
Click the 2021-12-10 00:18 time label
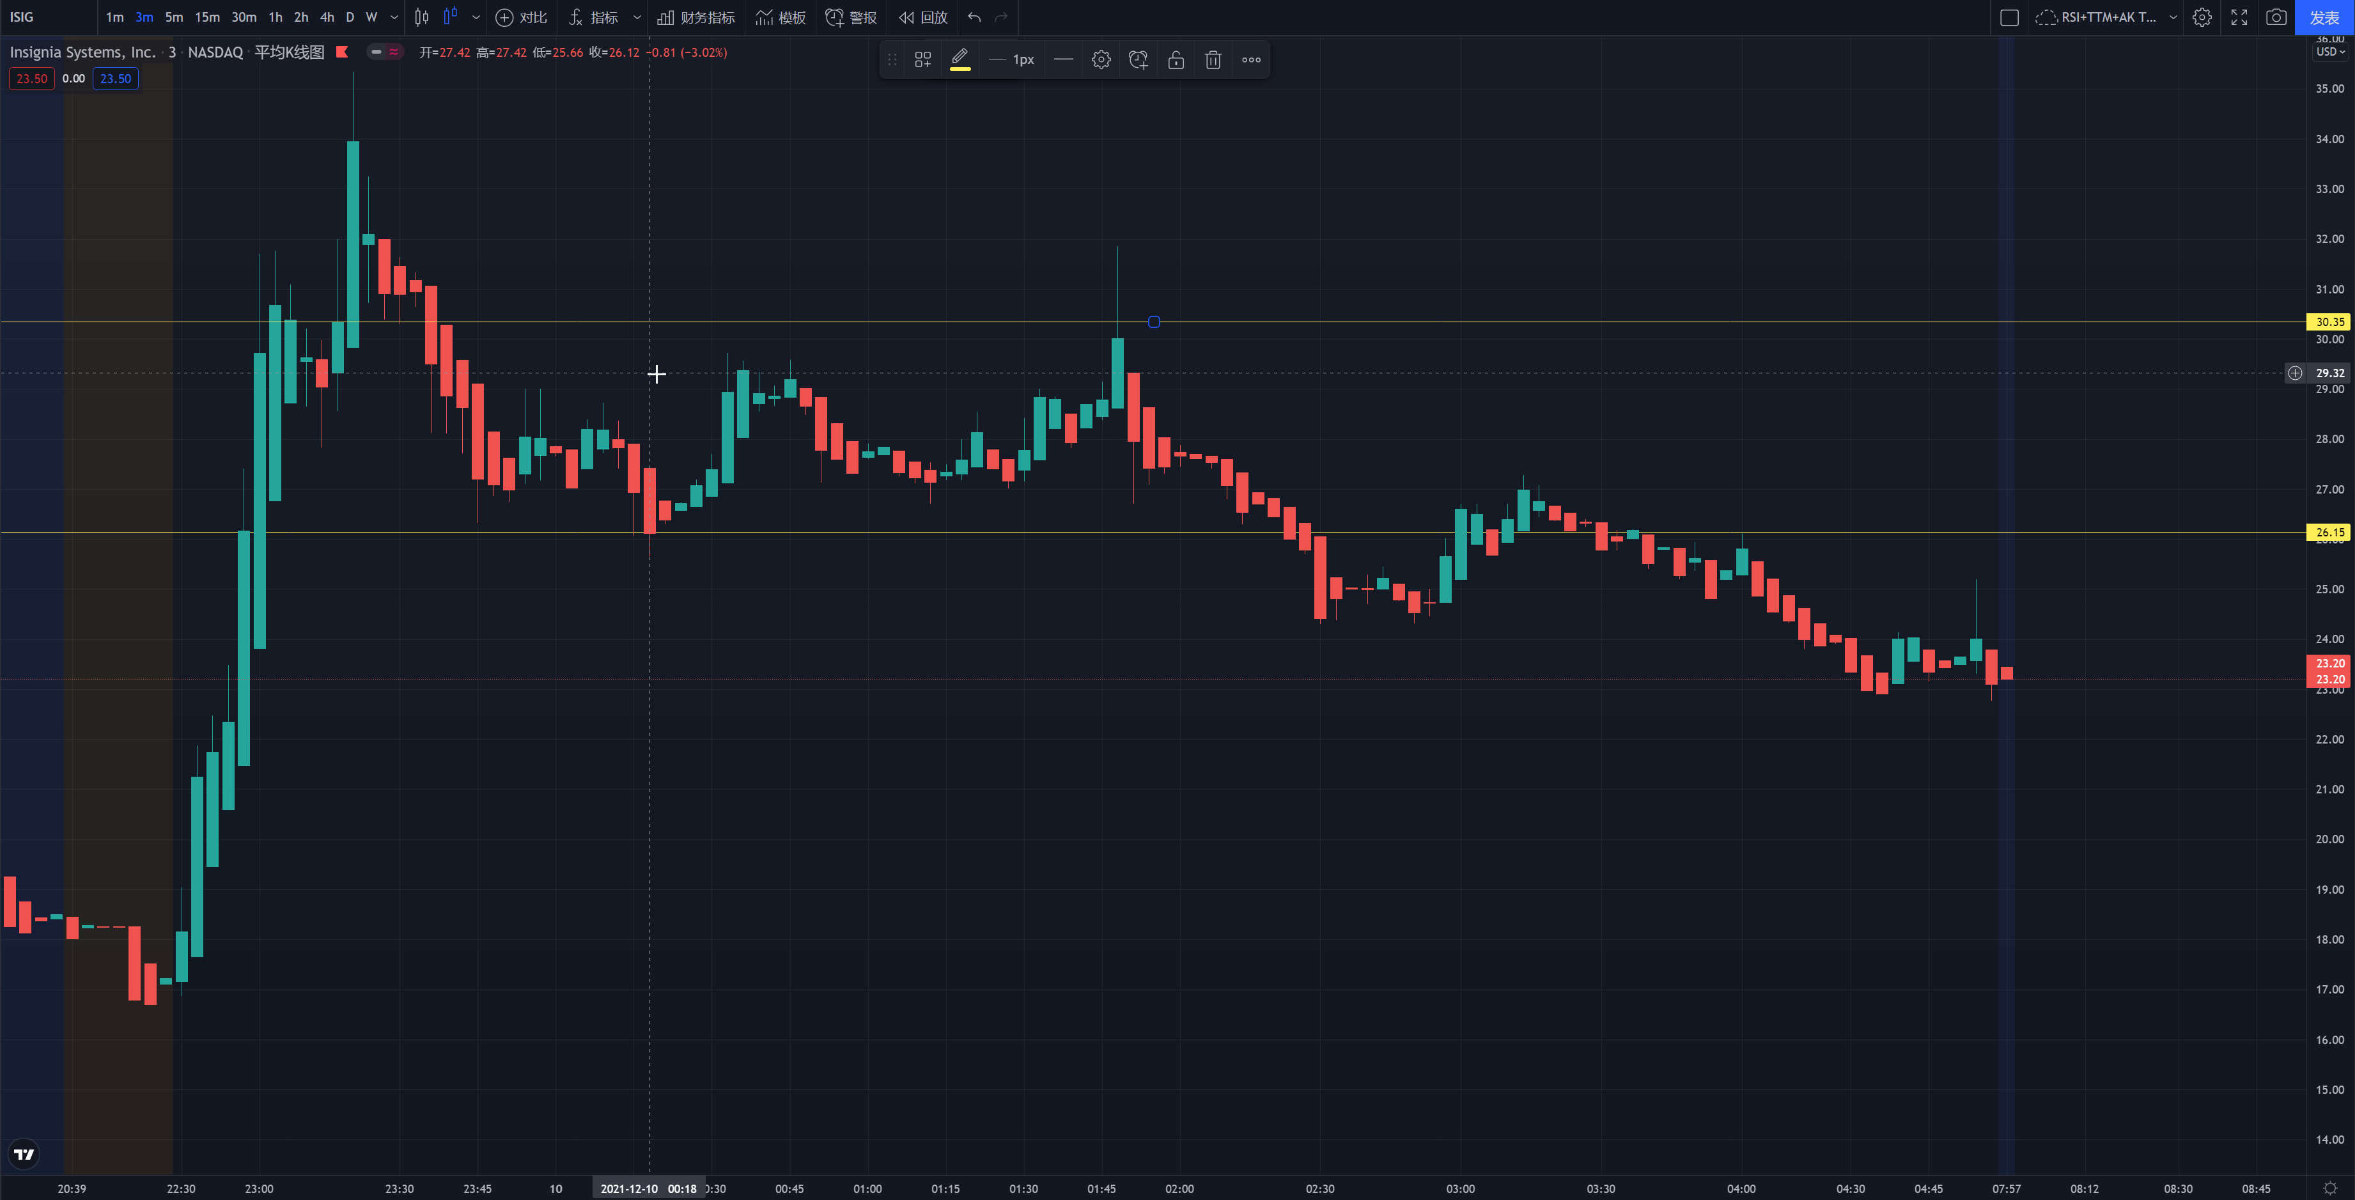648,1188
